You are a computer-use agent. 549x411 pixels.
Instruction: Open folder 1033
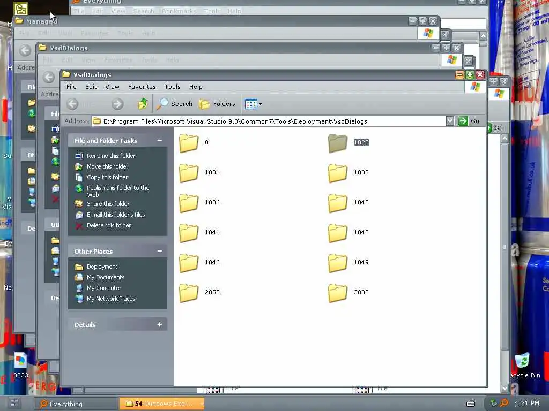point(338,173)
